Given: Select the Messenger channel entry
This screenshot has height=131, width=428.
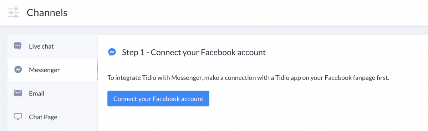Looking at the screenshot, I should pos(52,70).
